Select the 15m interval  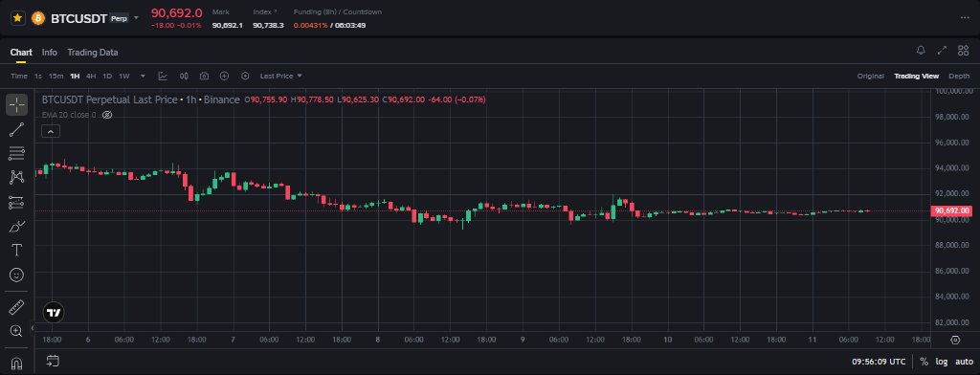point(56,77)
